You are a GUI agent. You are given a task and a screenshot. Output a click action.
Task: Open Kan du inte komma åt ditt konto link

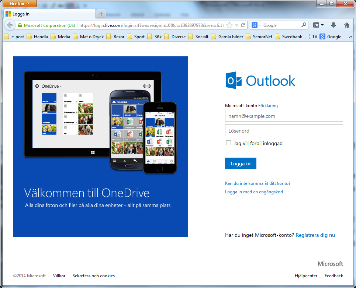coord(258,183)
